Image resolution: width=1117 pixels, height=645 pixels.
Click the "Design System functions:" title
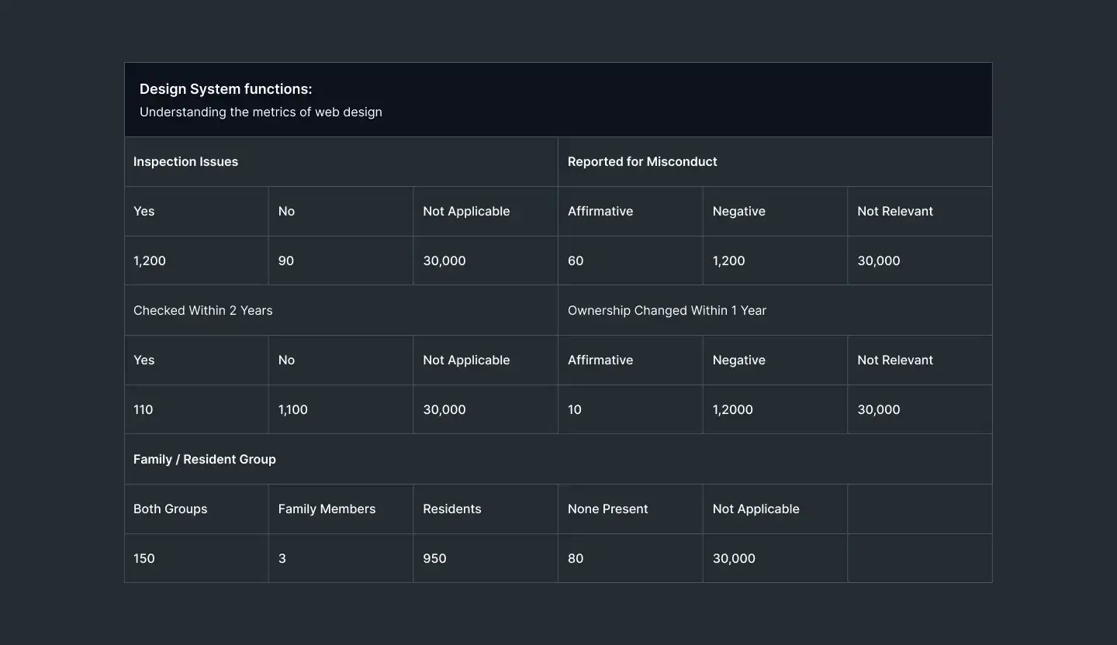[226, 89]
